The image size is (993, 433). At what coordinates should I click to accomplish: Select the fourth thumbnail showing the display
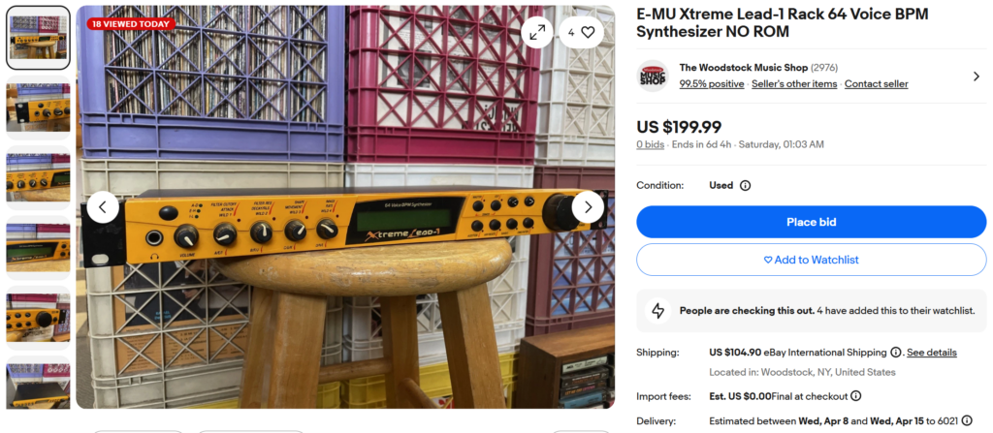[38, 248]
